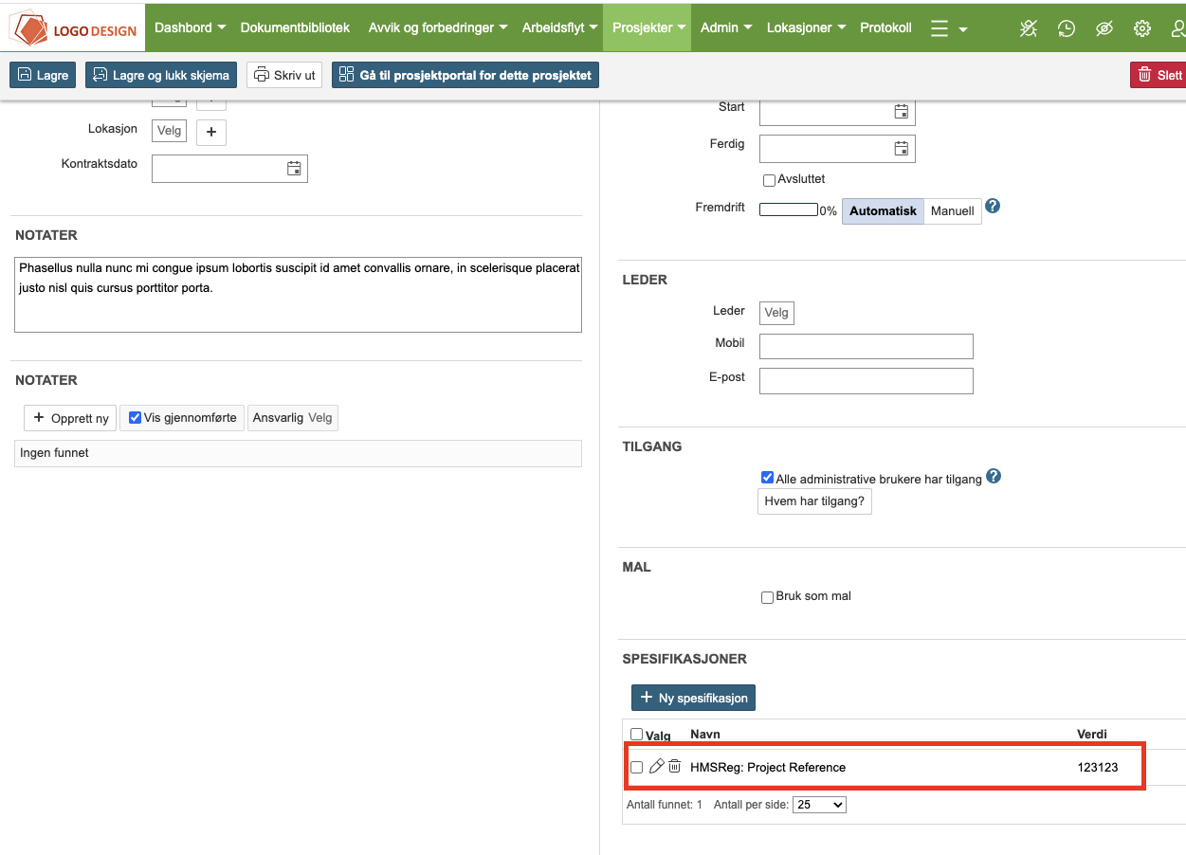This screenshot has height=855, width=1186.
Task: Click help question mark next to Fremdrift
Action: (x=993, y=207)
